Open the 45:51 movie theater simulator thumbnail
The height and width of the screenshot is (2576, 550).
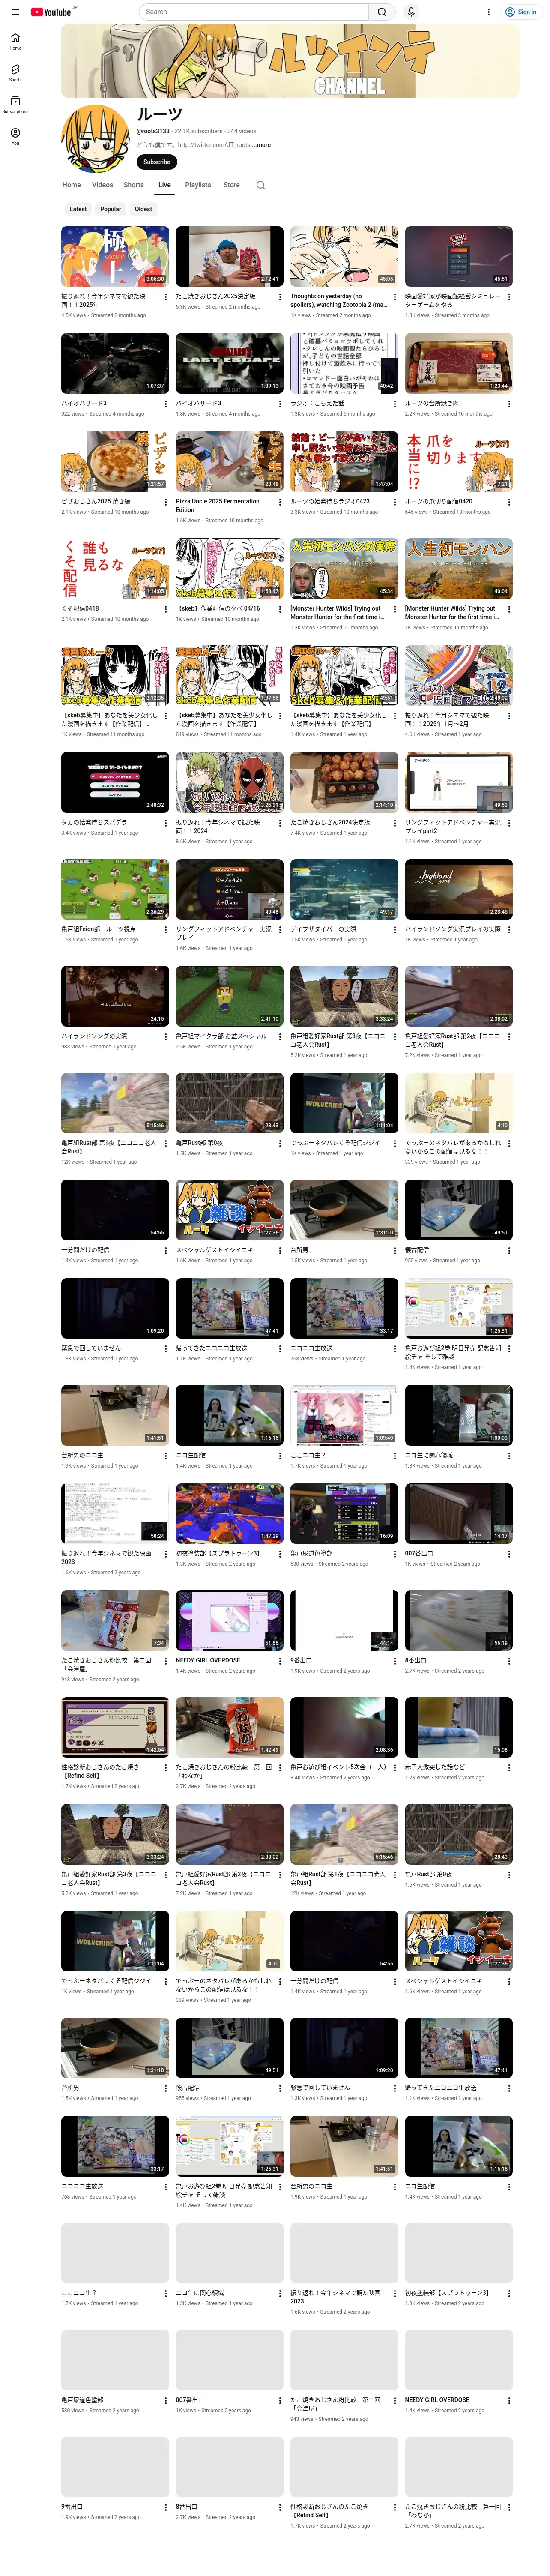click(x=459, y=256)
